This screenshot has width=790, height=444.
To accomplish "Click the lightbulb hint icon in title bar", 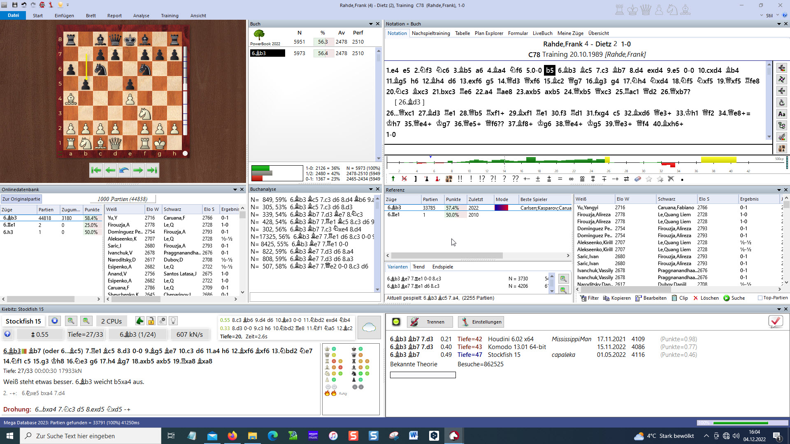I will click(60, 5).
